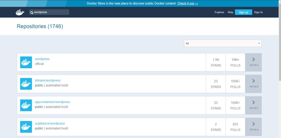This screenshot has height=138, width=281.
Task: Click the Repositories (1746) heading
Action: pos(40,26)
